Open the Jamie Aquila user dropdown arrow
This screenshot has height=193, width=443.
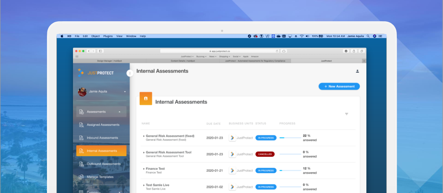125,91
